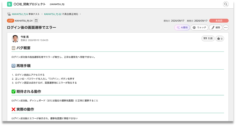Select the 未対応 status badge
236x126 pixels.
tap(219, 21)
